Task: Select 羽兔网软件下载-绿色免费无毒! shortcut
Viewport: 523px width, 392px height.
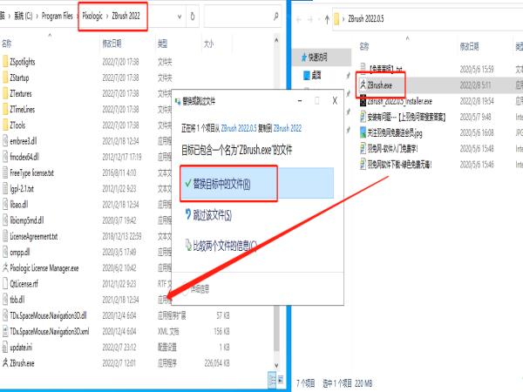Action: [399, 165]
